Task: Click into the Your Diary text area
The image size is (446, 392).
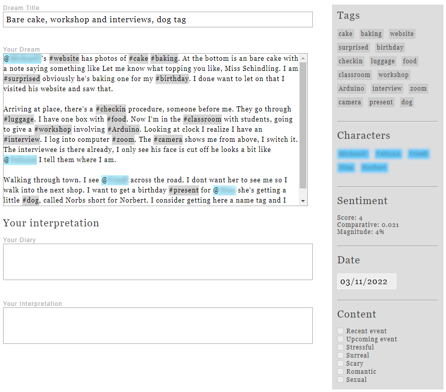Action: [x=157, y=262]
